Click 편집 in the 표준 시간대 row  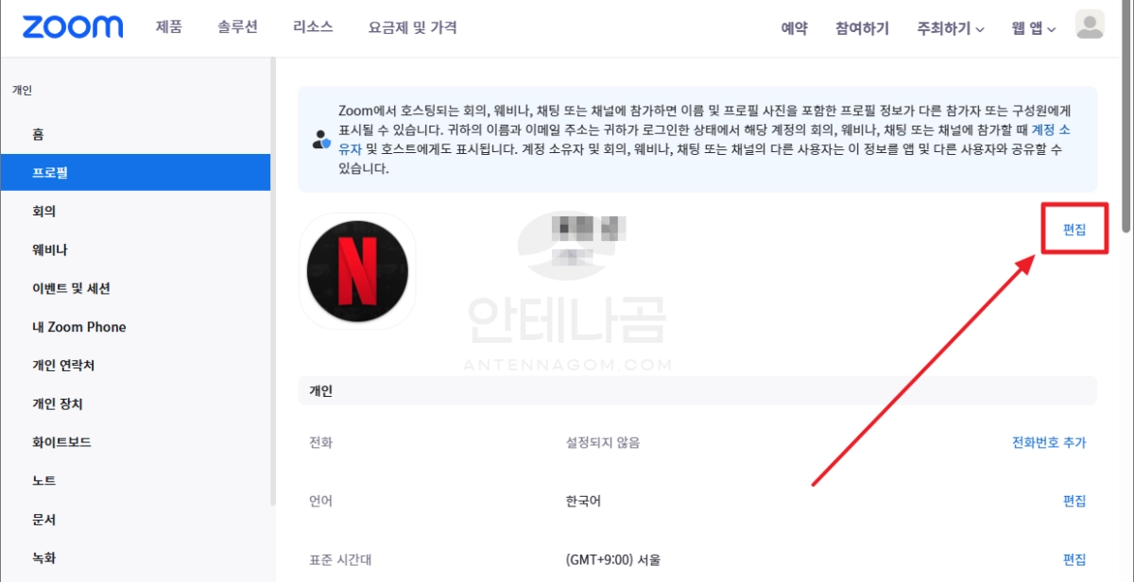pos(1074,559)
